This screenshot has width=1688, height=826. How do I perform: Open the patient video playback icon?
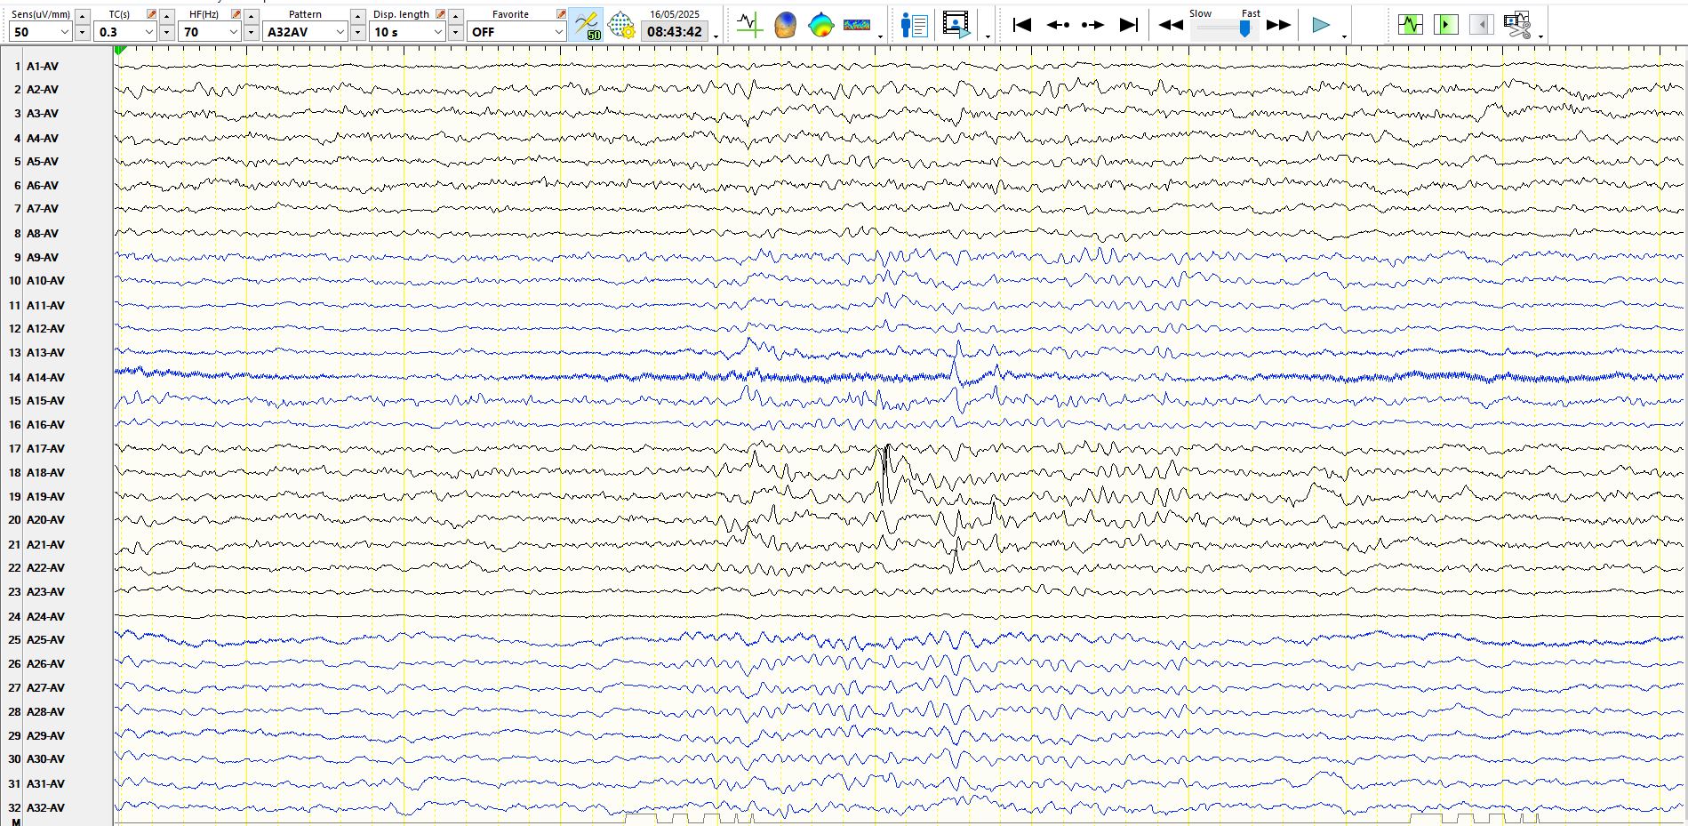click(956, 25)
